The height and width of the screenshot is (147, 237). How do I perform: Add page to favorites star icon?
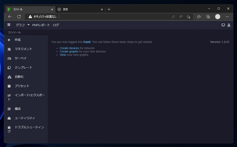[188, 17]
